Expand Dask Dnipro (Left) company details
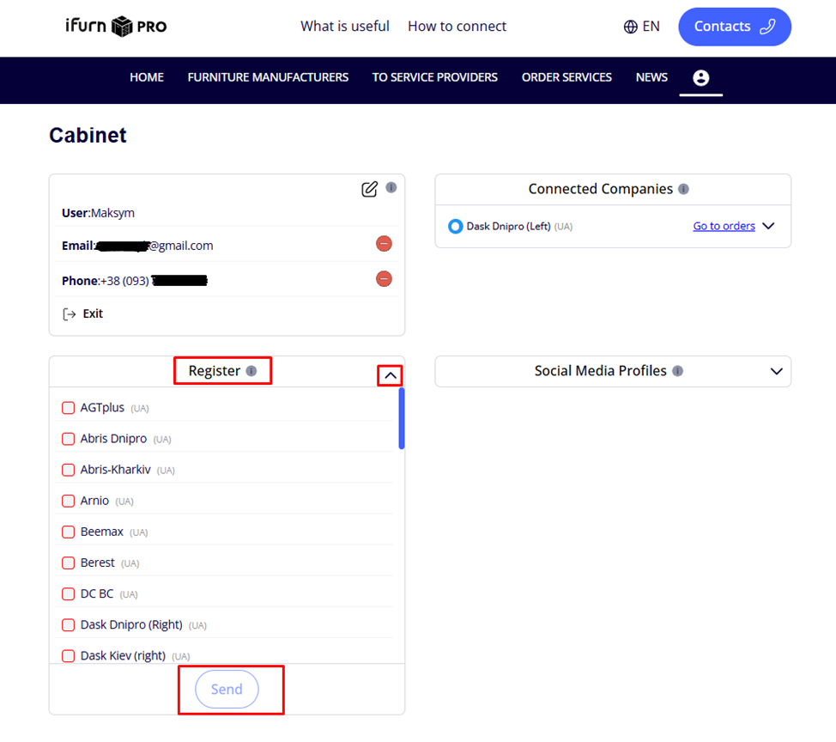 click(x=768, y=226)
